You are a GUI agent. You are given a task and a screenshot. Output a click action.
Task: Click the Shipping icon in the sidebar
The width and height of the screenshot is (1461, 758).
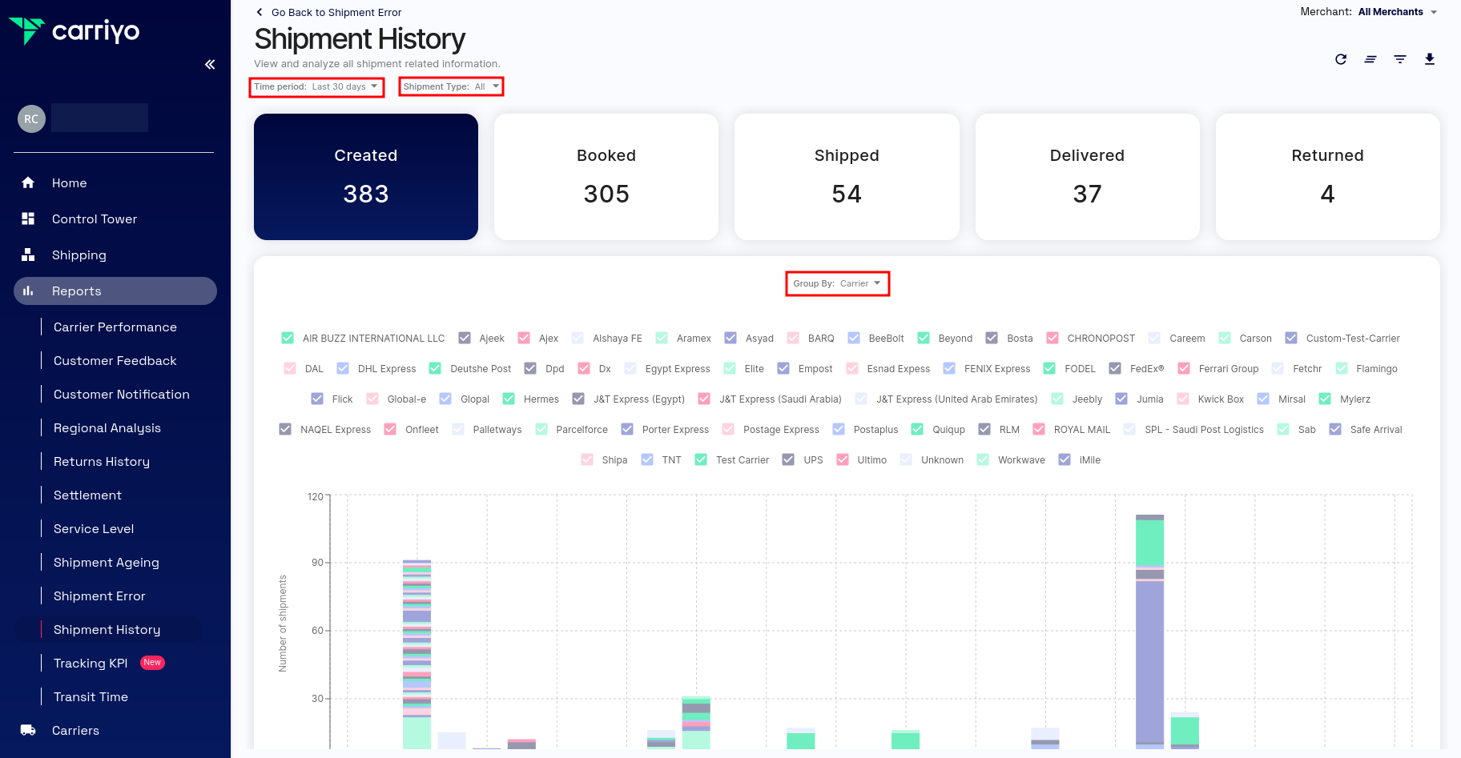(x=28, y=255)
